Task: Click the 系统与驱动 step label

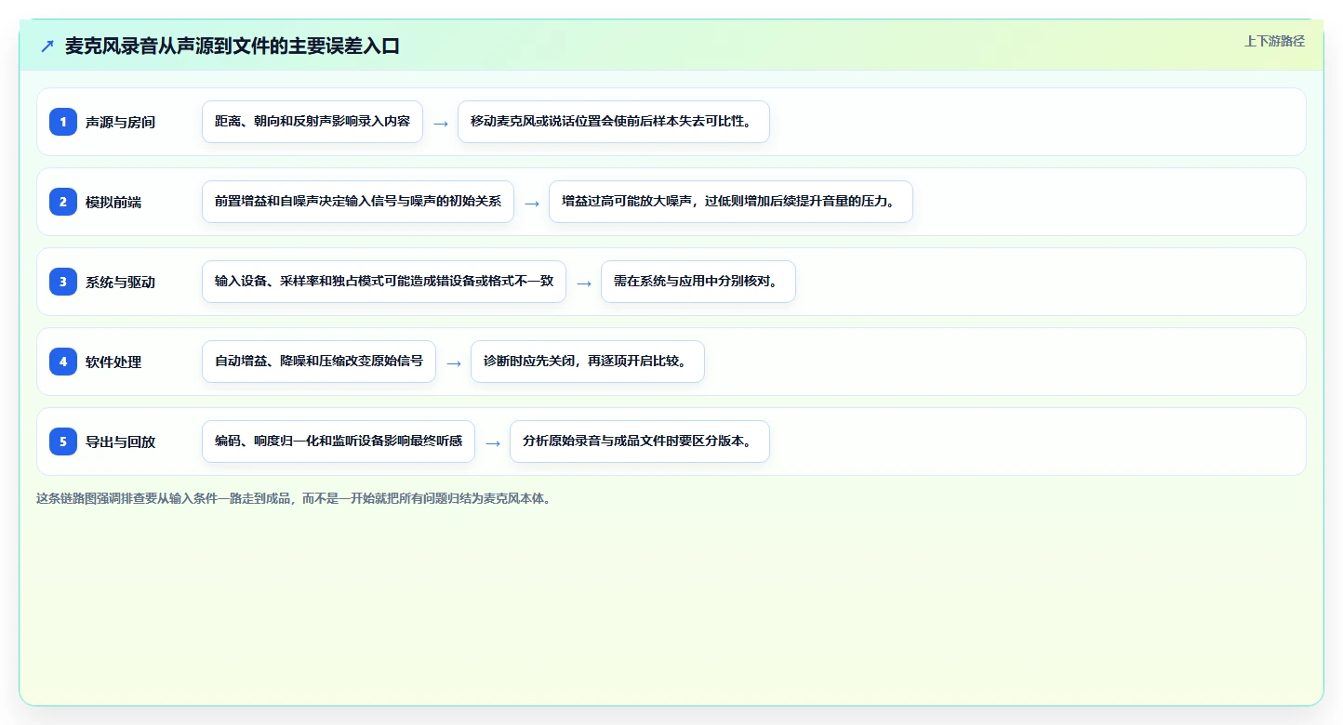Action: (120, 283)
